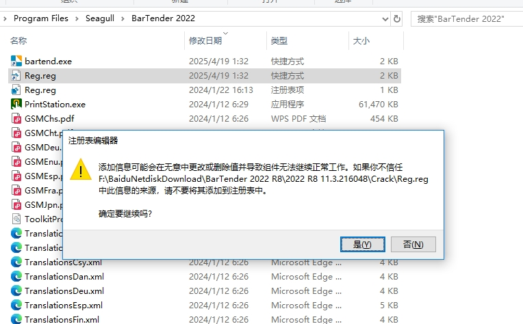
Task: Navigate to the Seagull folder in the breadcrumb
Action: click(x=100, y=18)
